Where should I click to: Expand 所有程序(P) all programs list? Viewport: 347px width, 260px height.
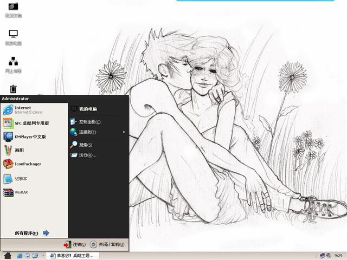coord(32,233)
